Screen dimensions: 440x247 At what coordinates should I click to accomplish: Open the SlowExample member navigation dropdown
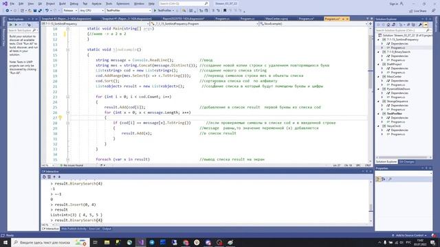[313, 24]
